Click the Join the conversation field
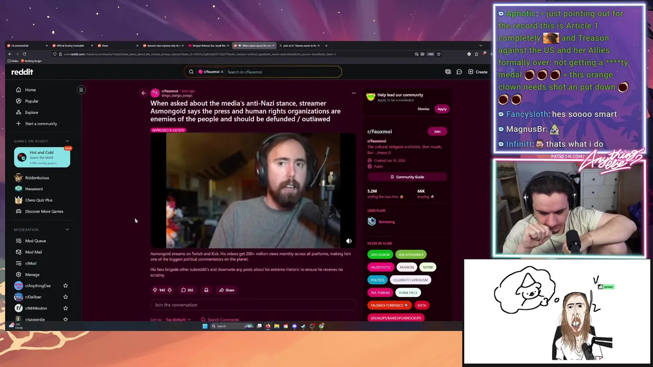653x367 pixels. [x=253, y=305]
